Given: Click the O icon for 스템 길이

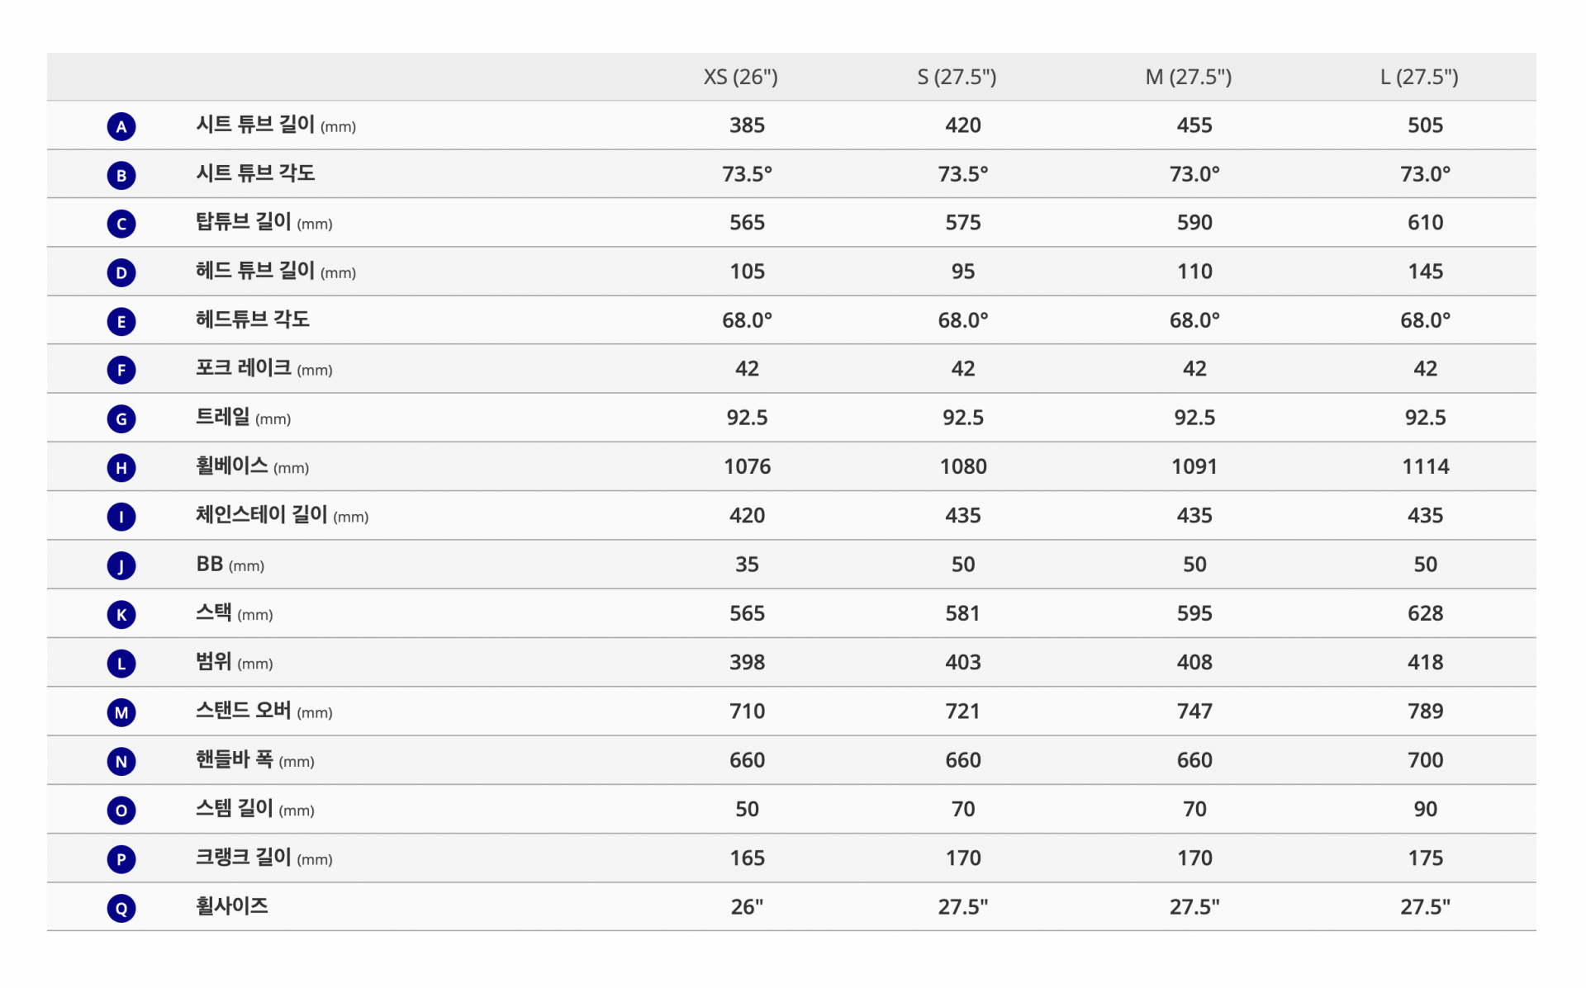Looking at the screenshot, I should 121,810.
